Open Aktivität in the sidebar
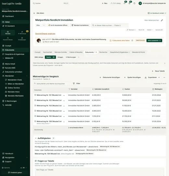 click(15, 105)
